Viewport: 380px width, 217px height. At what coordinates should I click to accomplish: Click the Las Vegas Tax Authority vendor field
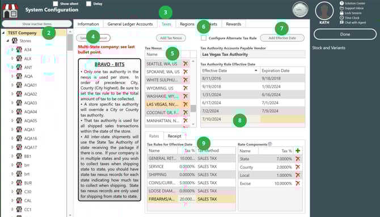tap(253, 54)
